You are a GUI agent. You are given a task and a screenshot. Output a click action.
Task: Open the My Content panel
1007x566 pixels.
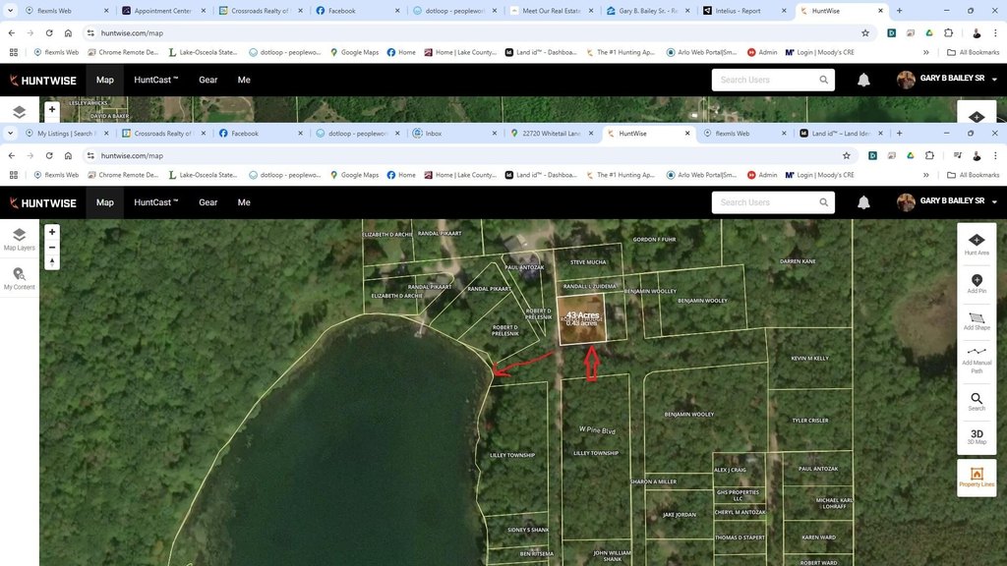(19, 278)
